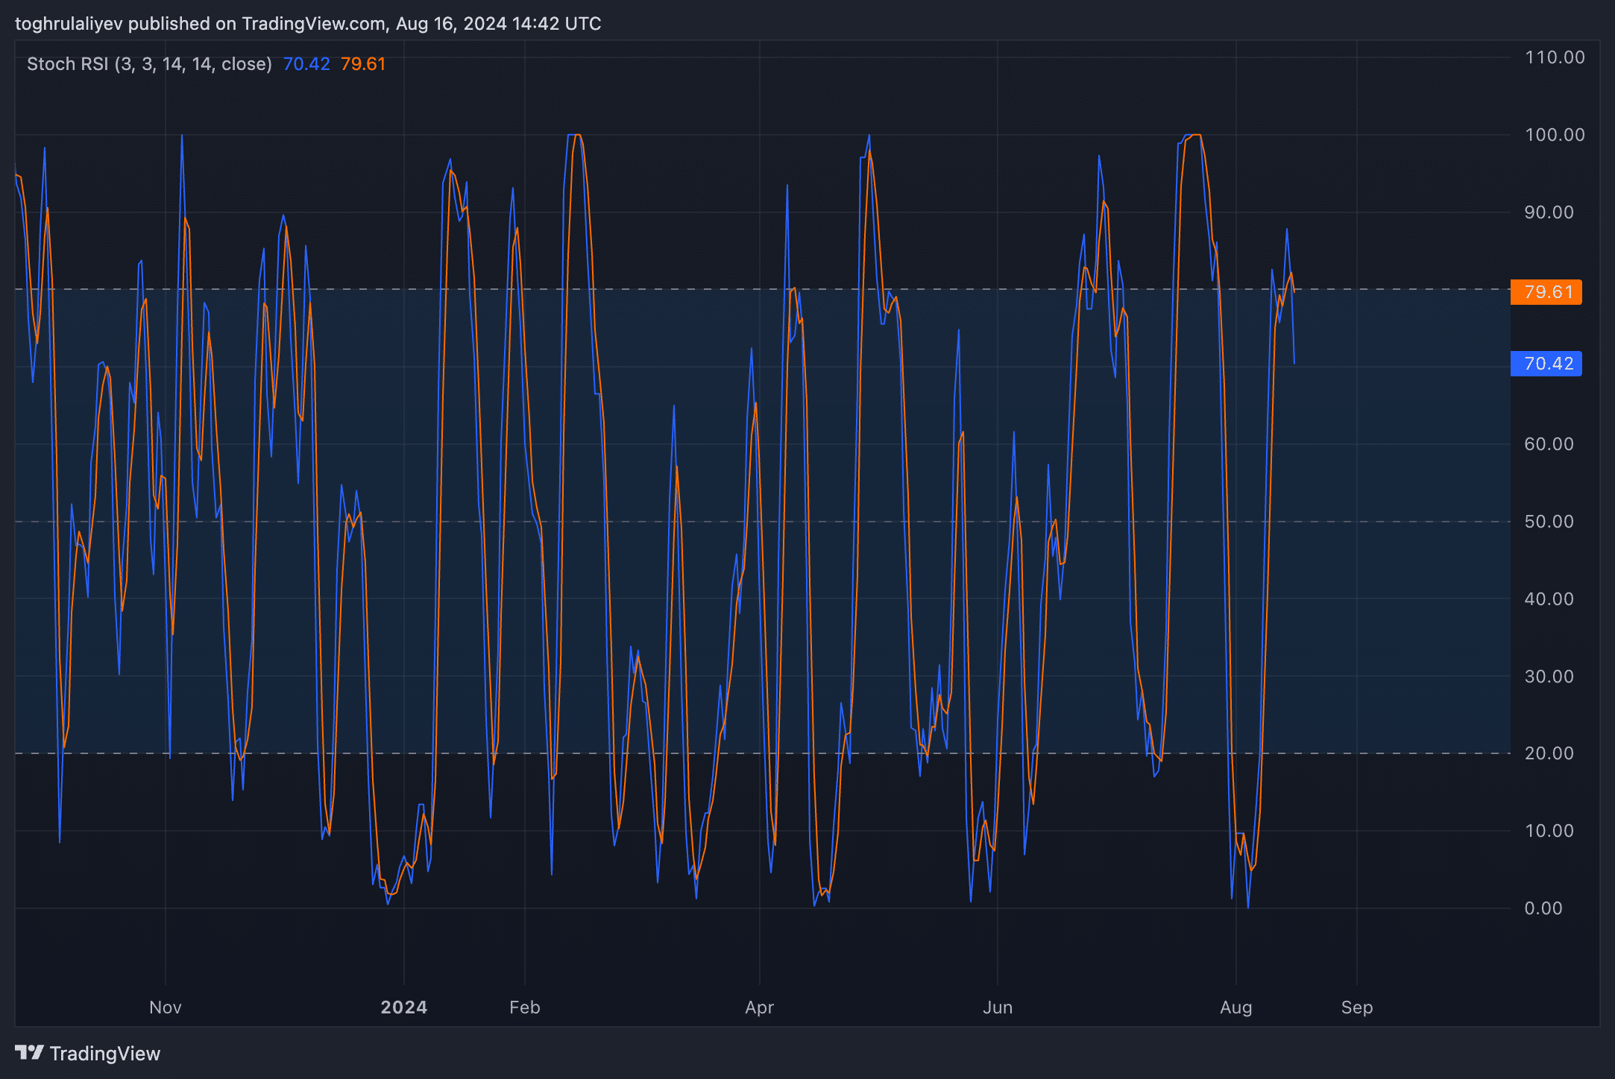
Task: Open the TradingView wordmark link
Action: coord(105,1053)
